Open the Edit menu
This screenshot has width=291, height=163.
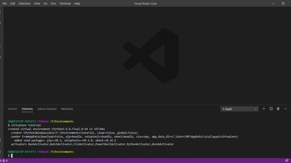pos(13,4)
